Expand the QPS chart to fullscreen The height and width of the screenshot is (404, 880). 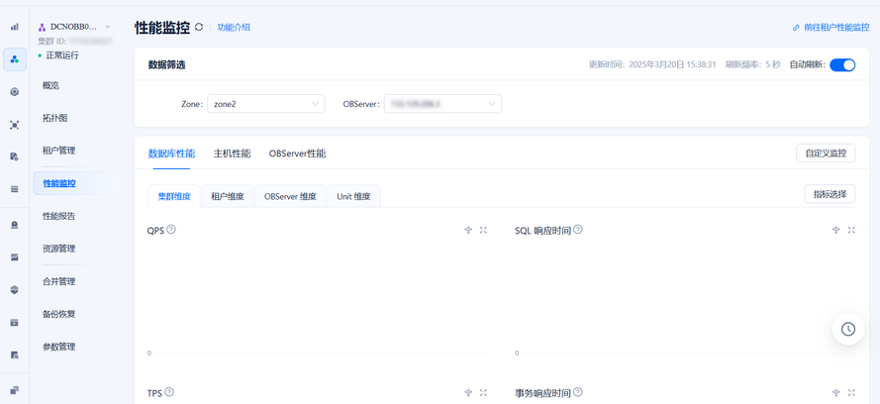tap(483, 230)
